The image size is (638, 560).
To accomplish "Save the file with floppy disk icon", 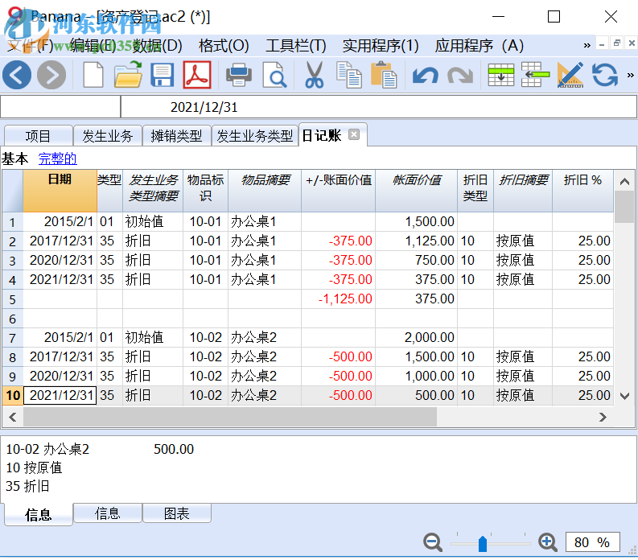I will point(163,75).
